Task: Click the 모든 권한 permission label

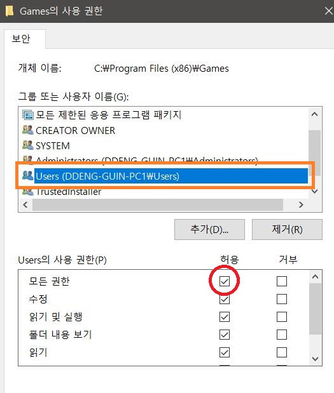Action: [49, 281]
